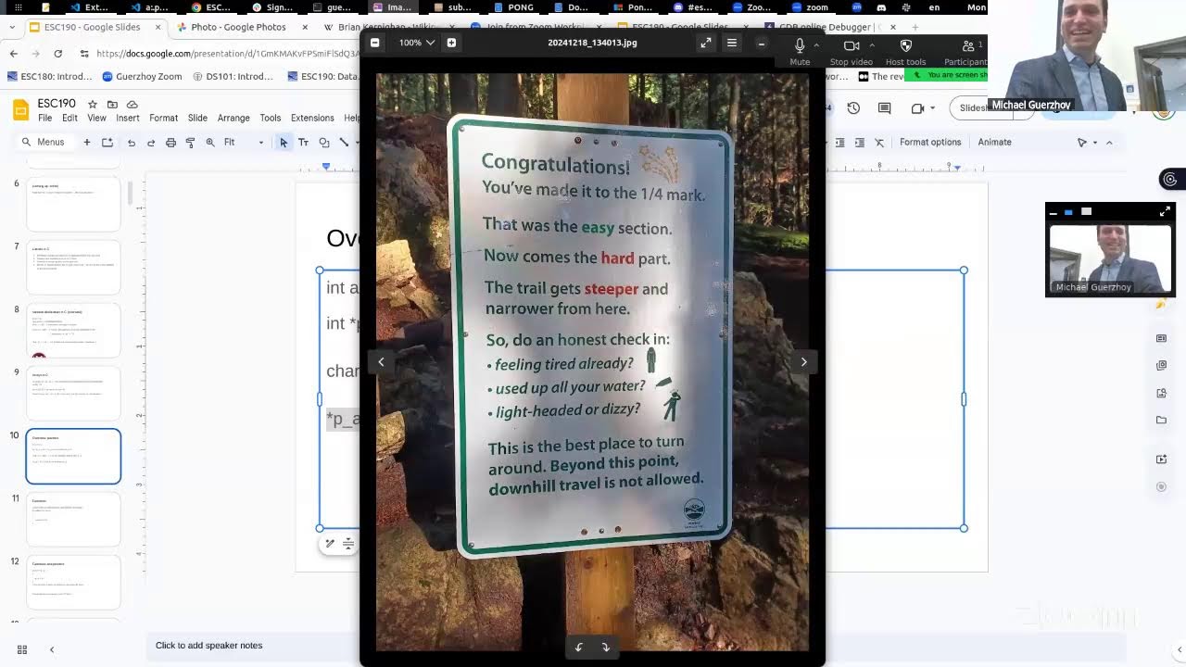This screenshot has height=667, width=1186.
Task: Rotate image counterclockwise in viewer
Action: pyautogui.click(x=579, y=648)
